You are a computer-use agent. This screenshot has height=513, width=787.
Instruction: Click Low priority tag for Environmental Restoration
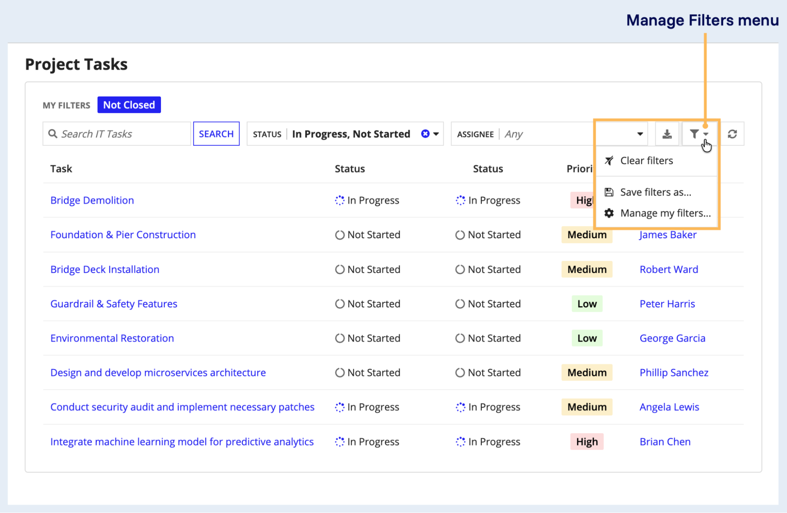click(587, 338)
